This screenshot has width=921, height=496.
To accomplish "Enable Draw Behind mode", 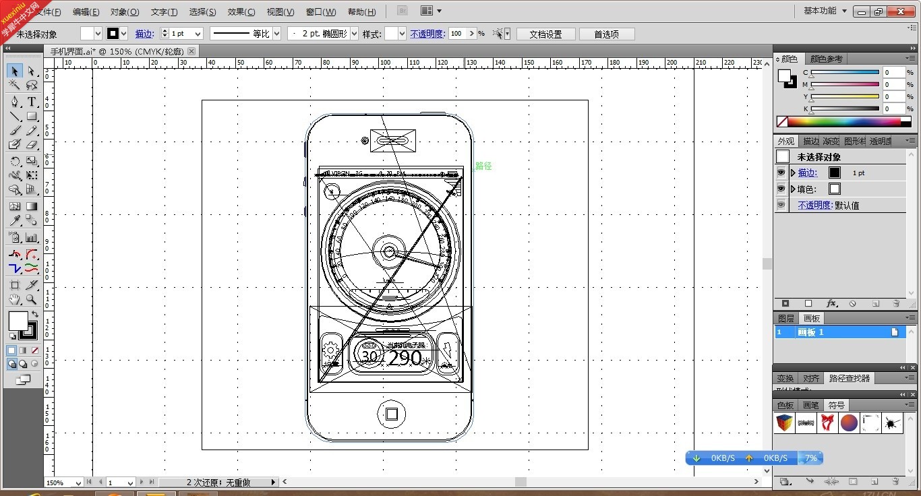I will 23,364.
